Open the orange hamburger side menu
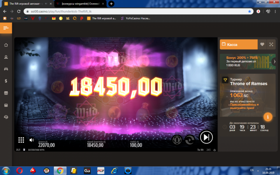280x175 pixels. [6, 28]
